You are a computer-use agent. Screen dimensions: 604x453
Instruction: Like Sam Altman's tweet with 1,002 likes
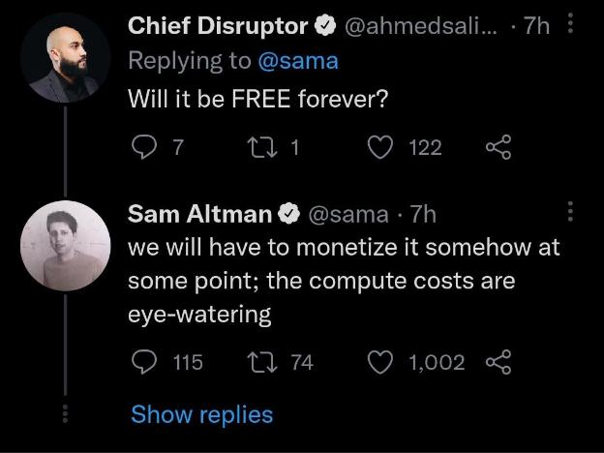[380, 362]
